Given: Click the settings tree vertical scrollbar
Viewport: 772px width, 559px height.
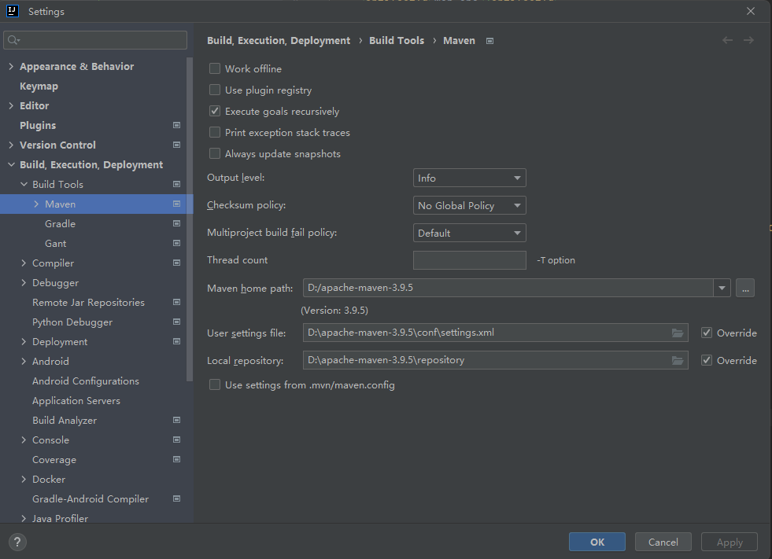Looking at the screenshot, I should (190, 219).
